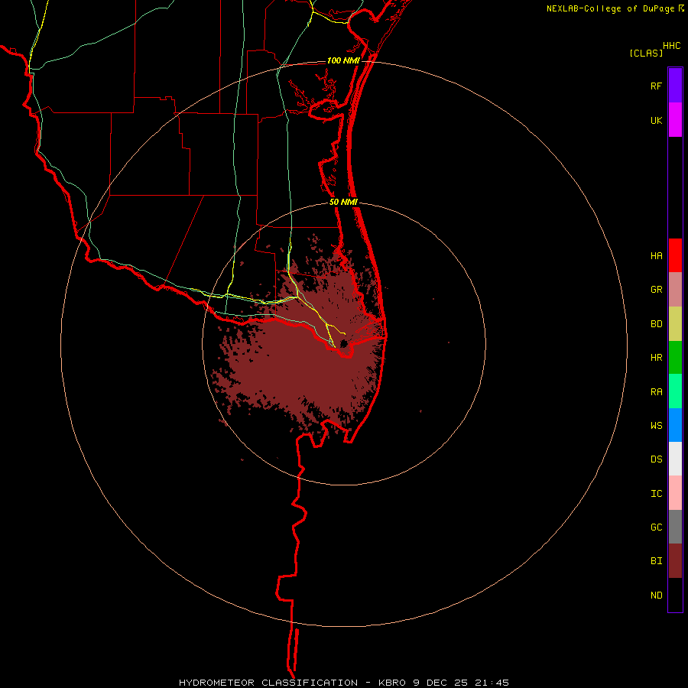Click the 100 NMI range ring label
This screenshot has width=688, height=688.
click(x=343, y=60)
